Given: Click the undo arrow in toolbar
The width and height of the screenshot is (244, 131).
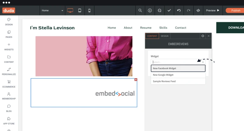Looking at the screenshot, I should click(x=179, y=10).
